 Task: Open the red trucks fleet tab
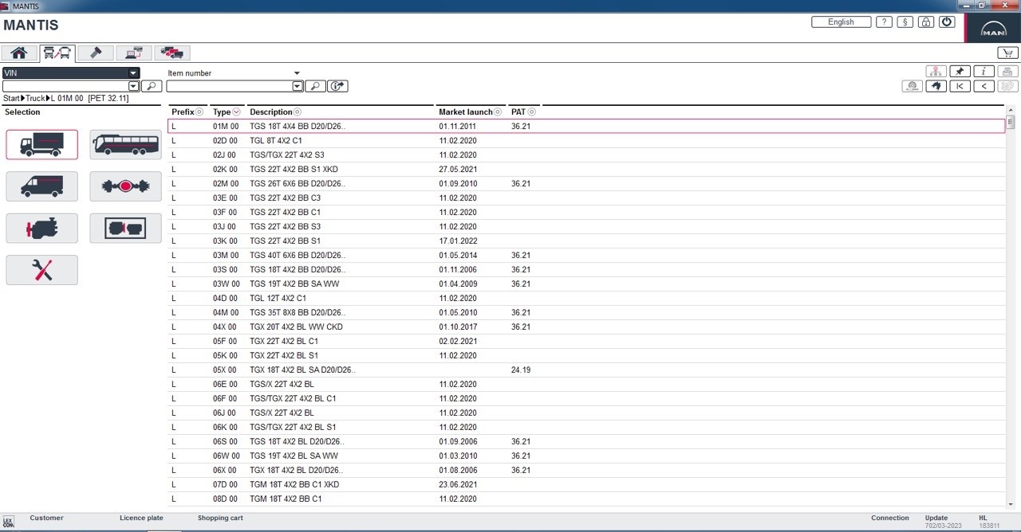171,53
